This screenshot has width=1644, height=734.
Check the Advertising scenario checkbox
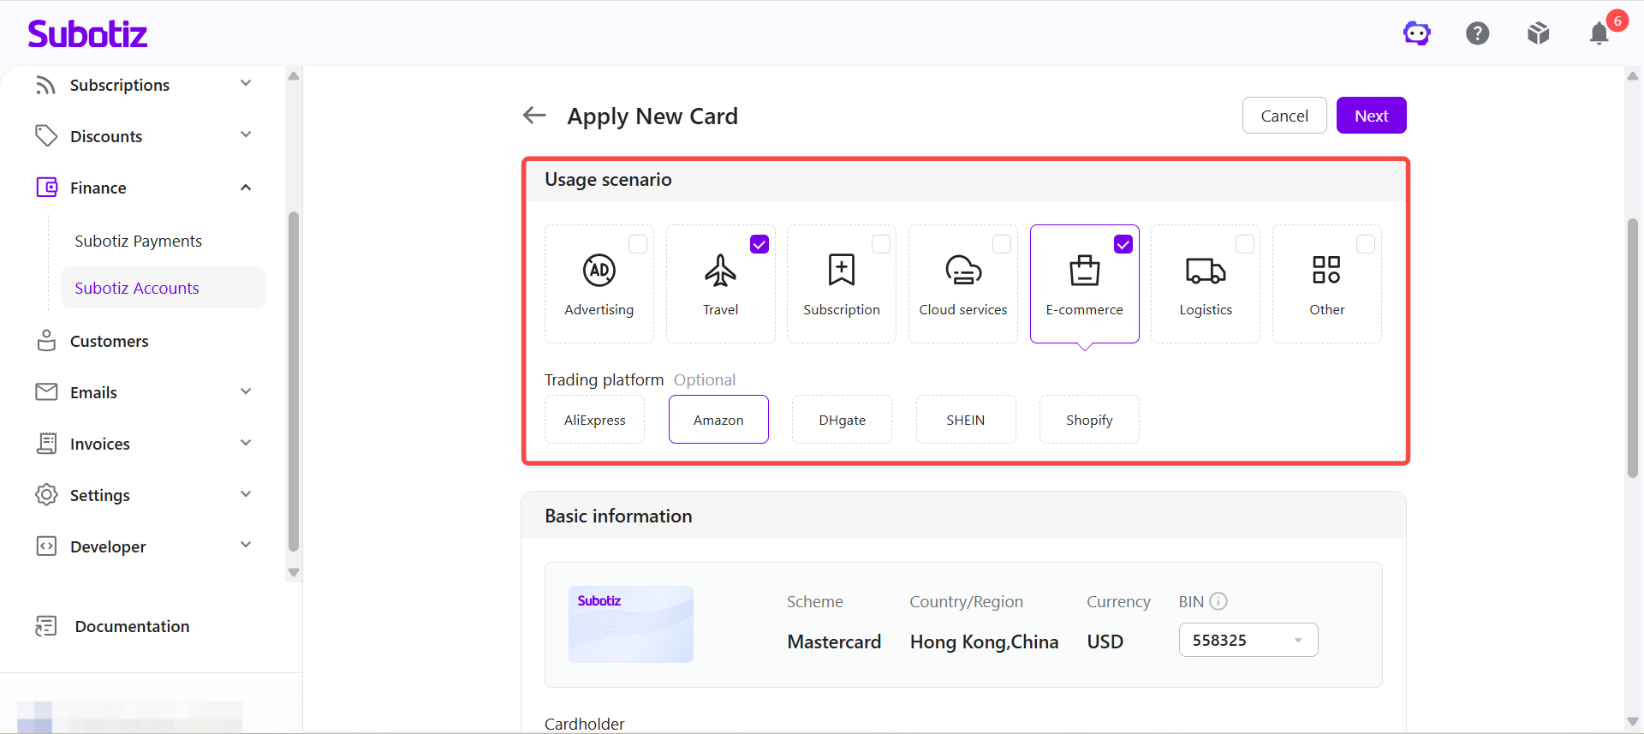638,244
